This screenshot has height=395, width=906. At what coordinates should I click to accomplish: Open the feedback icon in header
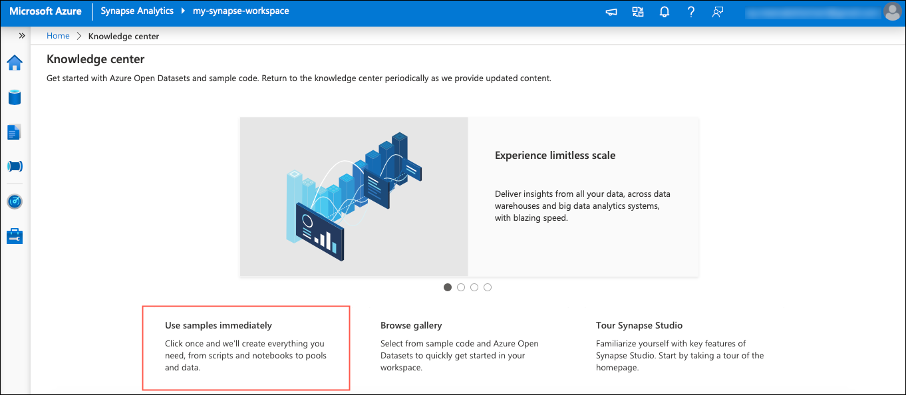(717, 12)
